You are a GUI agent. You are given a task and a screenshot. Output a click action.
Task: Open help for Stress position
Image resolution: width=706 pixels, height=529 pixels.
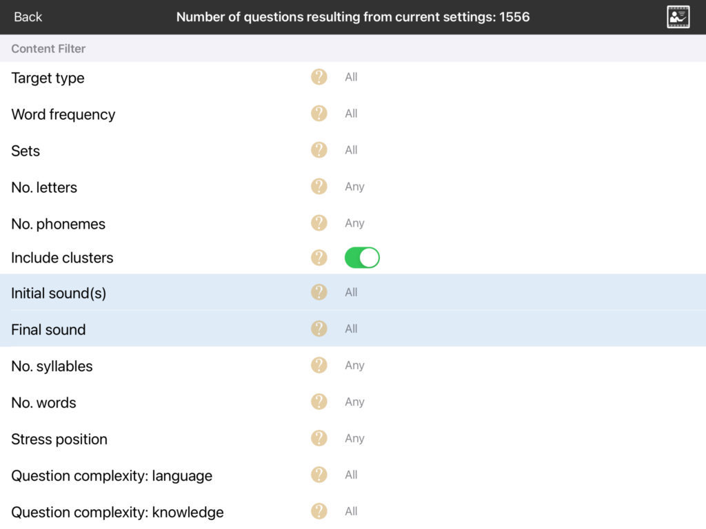(319, 439)
